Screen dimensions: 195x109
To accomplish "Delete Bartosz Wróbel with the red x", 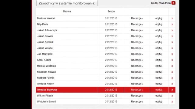I will click(172, 18).
